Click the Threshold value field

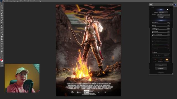point(168,28)
